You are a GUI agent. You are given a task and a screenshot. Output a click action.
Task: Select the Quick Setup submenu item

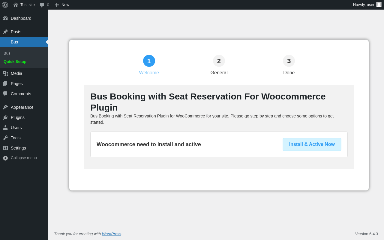click(x=15, y=61)
